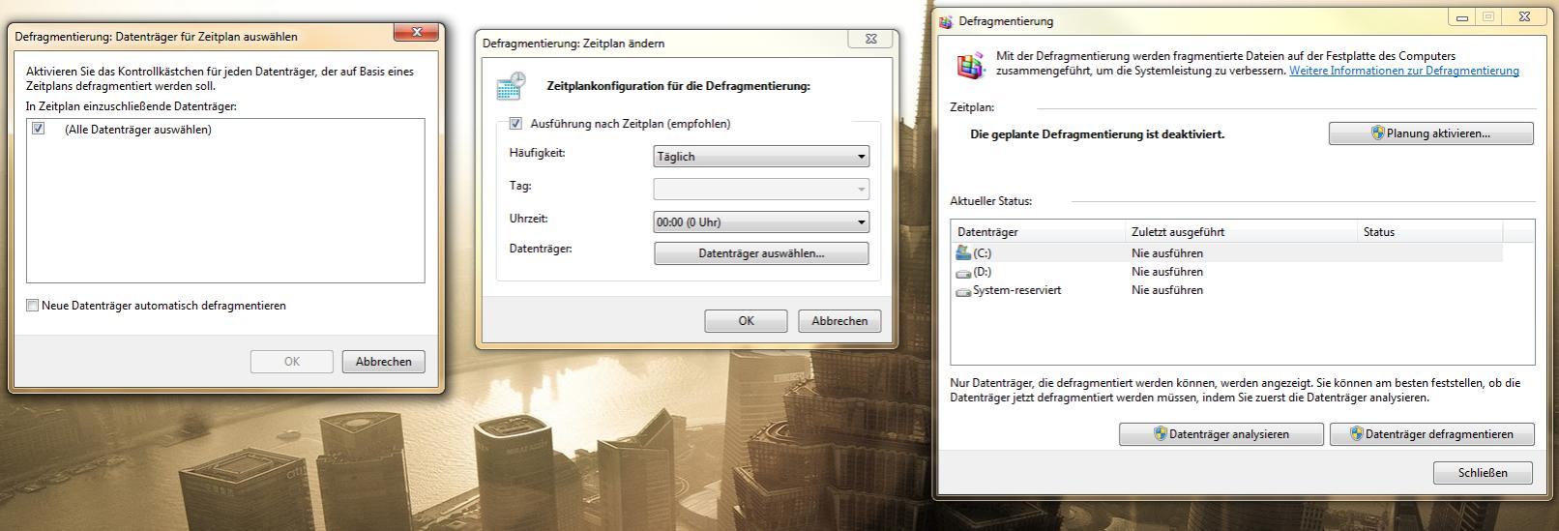Enable 'Neue Datenträger automatisch defragmentieren' checkbox
The height and width of the screenshot is (531, 1559).
pyautogui.click(x=33, y=306)
